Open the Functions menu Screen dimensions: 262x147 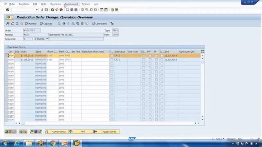pyautogui.click(x=24, y=4)
